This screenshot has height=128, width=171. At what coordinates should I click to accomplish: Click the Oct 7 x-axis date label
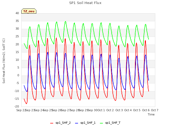click(x=155, y=110)
